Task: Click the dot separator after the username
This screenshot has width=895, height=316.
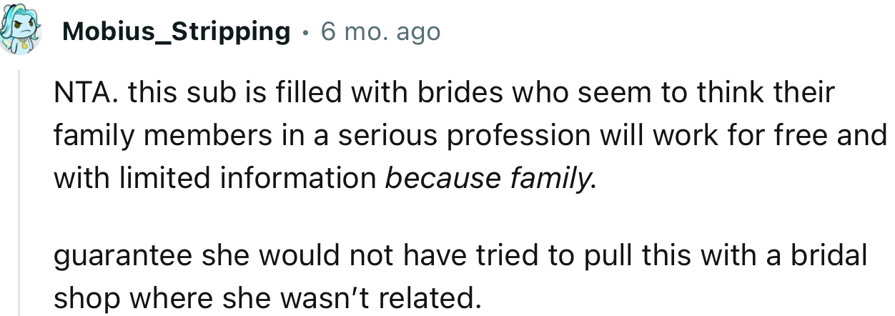Action: pyautogui.click(x=306, y=33)
